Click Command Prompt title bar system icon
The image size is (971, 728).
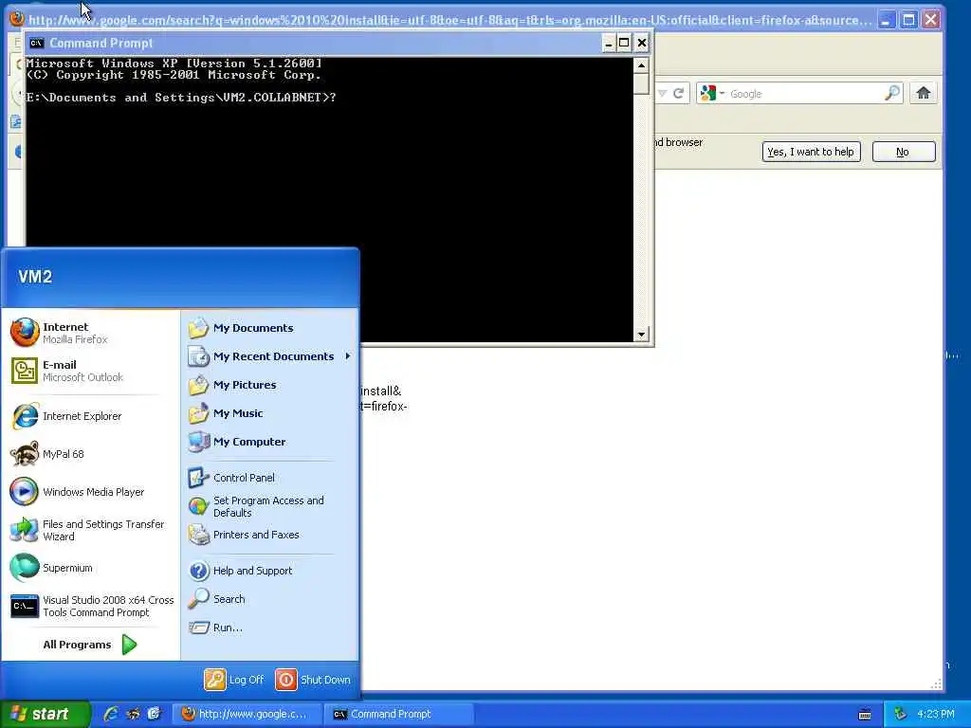click(37, 43)
